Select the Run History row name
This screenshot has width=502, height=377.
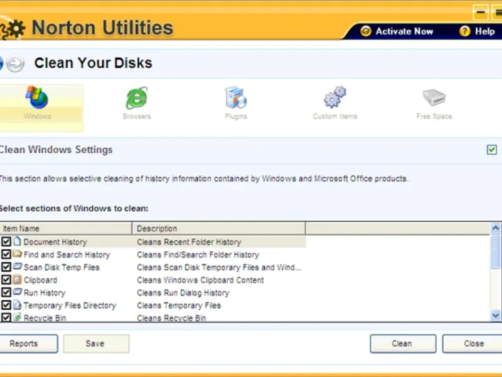click(45, 293)
